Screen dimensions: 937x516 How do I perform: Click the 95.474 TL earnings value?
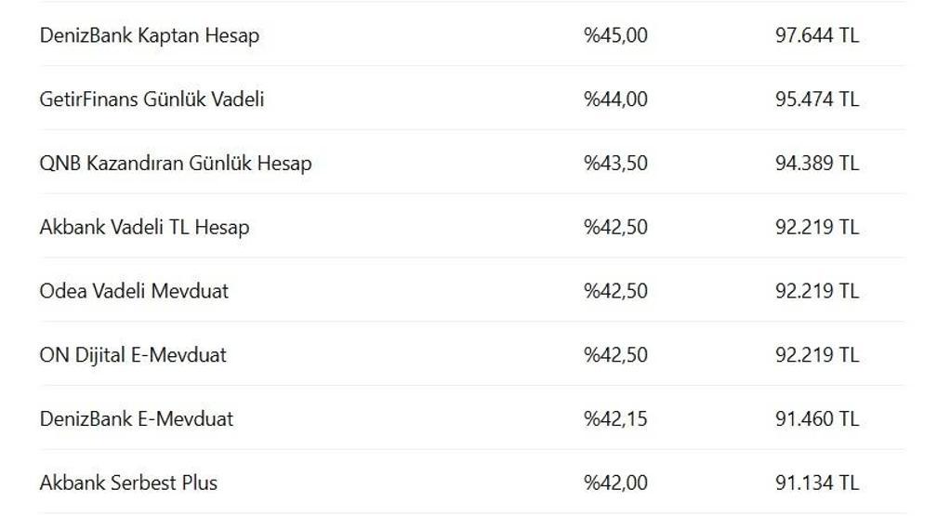coord(817,99)
